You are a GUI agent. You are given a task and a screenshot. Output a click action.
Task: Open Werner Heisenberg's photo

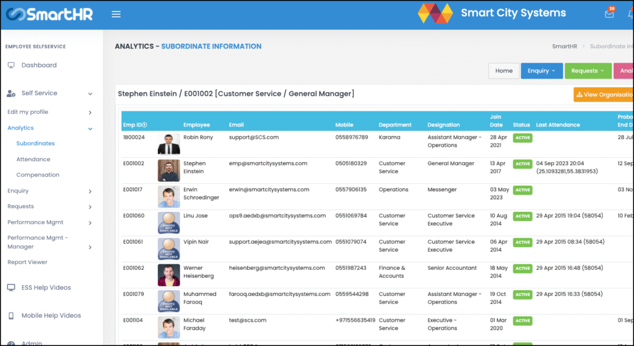[168, 275]
